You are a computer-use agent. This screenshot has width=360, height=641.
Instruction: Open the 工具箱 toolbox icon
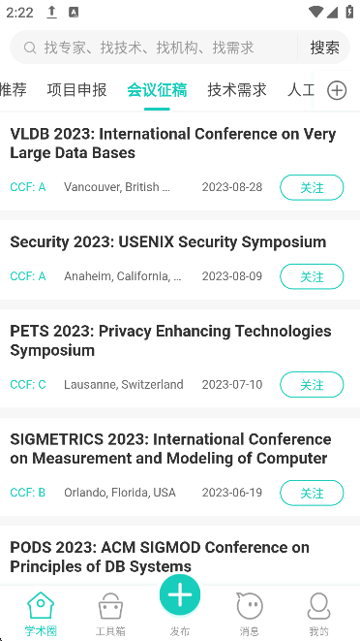[110, 606]
